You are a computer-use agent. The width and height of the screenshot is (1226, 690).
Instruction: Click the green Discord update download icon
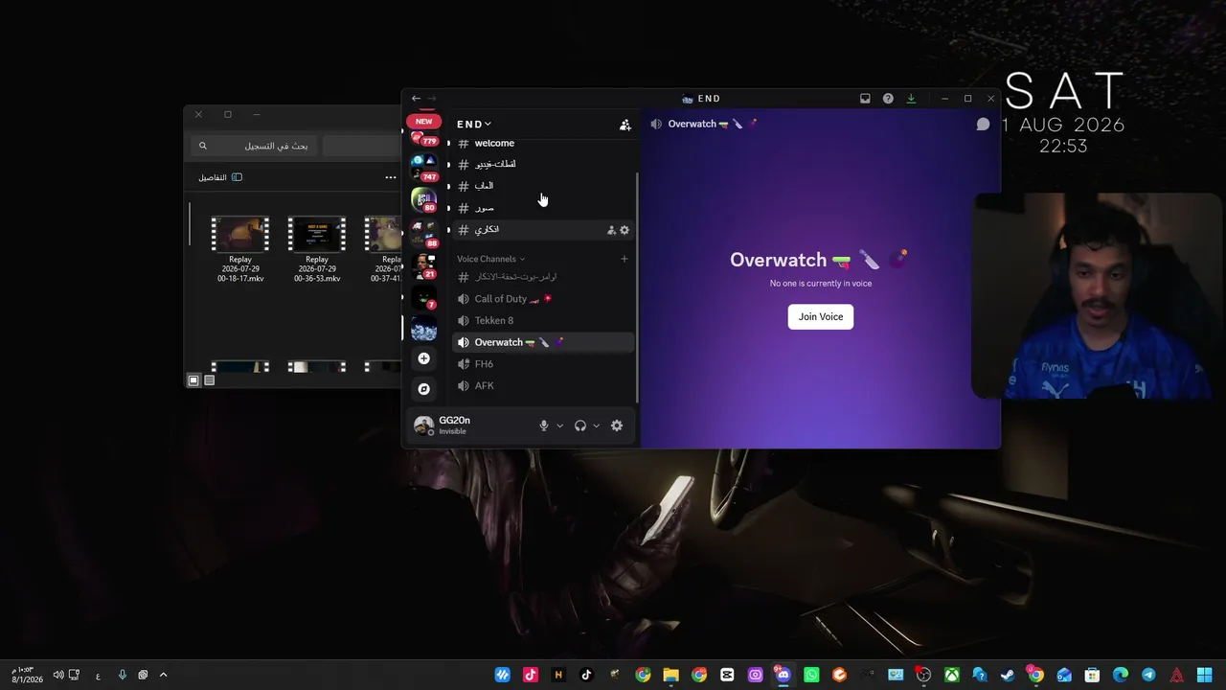911,99
